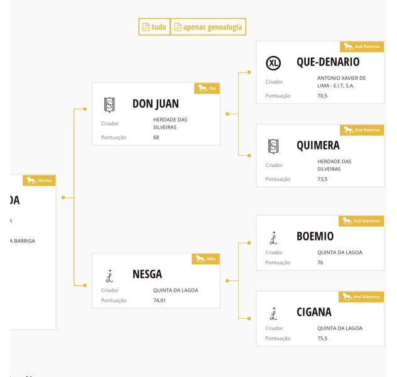Click the QUIMERA breeder shield icon
Image resolution: width=397 pixels, height=377 pixels.
[273, 146]
